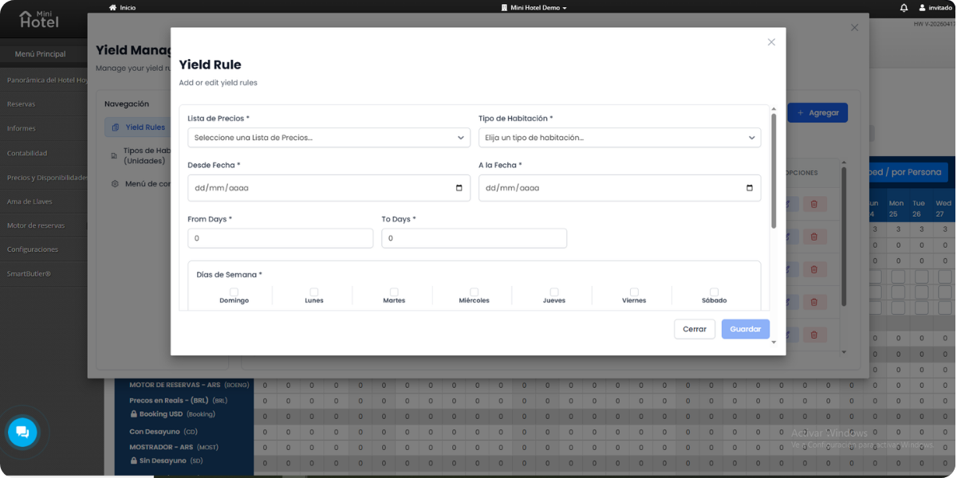Click the notifications bell icon

coord(904,7)
